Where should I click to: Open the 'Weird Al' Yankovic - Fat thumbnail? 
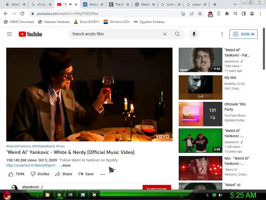[x=200, y=60]
